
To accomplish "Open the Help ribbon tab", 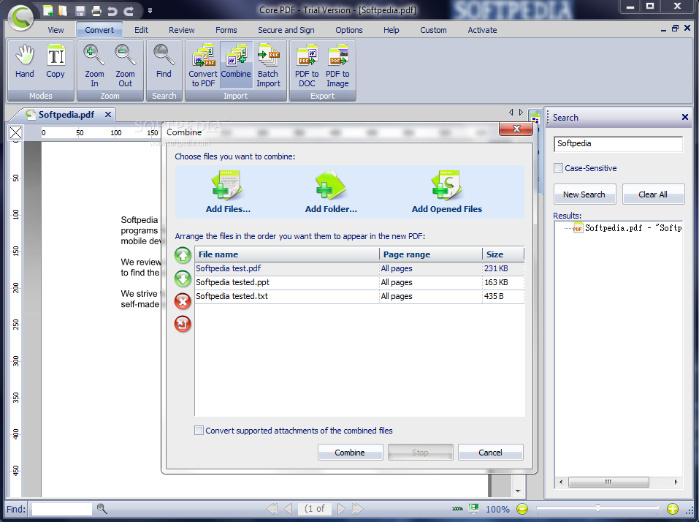I will point(391,30).
